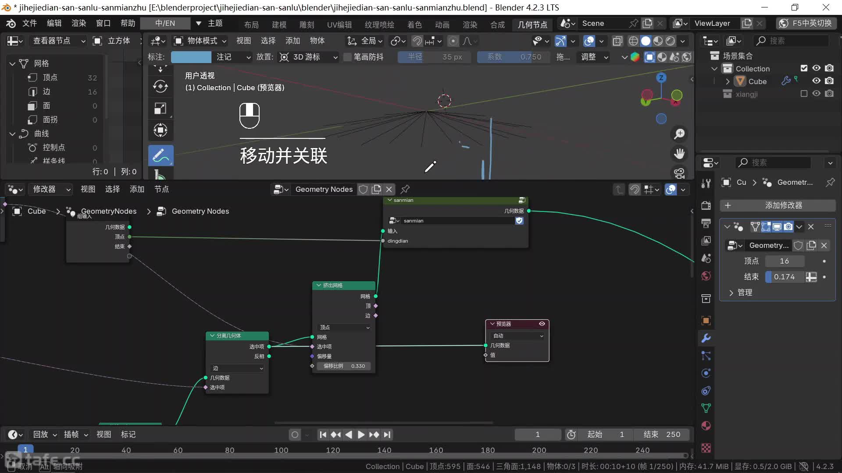Screen dimensions: 842x473
Task: Hide the Cube object in the outliner
Action: pos(816,81)
